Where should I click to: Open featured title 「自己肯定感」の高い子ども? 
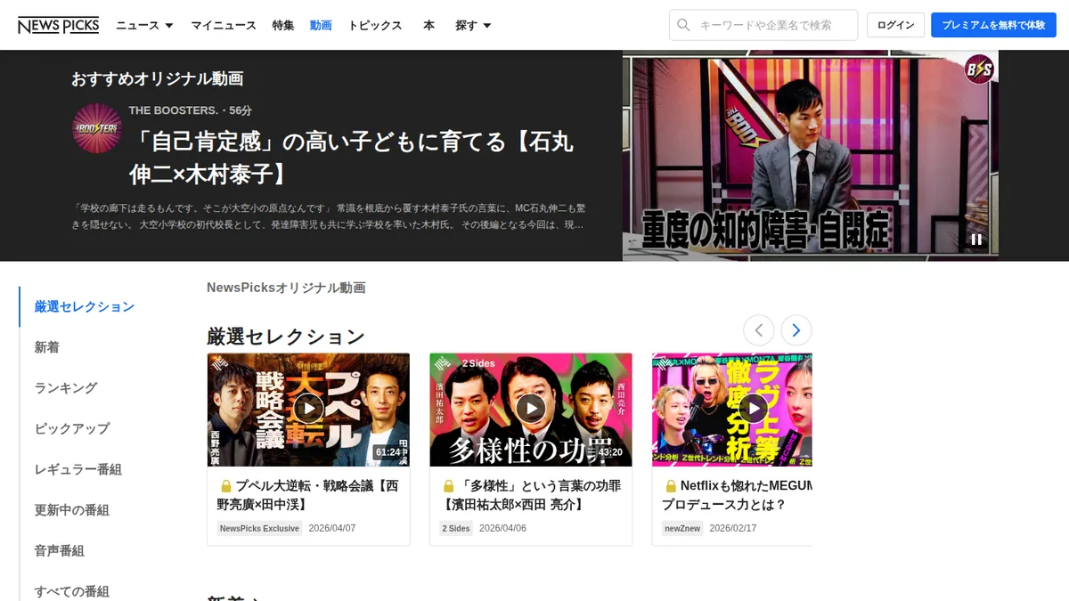[x=351, y=157]
